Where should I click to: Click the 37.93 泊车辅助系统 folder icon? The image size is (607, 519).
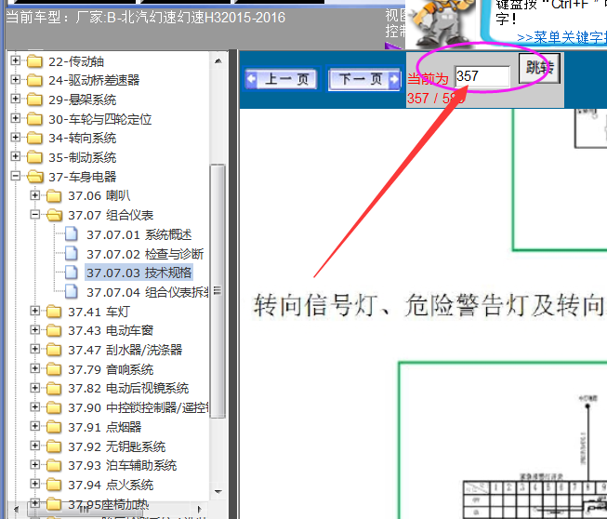click(54, 465)
